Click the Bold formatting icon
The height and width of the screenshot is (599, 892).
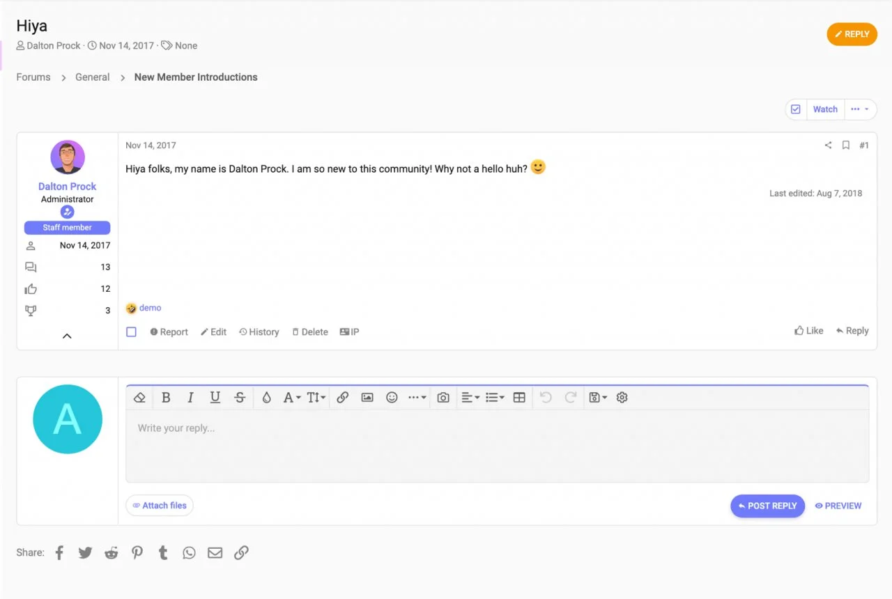point(166,397)
